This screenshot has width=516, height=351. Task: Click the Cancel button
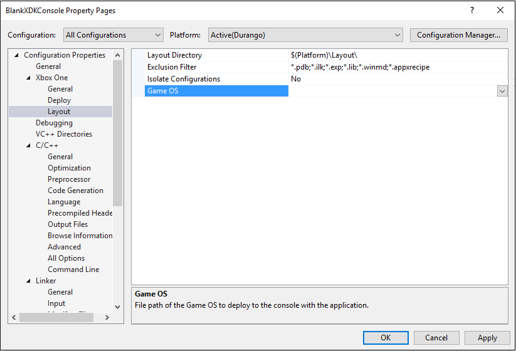[436, 338]
